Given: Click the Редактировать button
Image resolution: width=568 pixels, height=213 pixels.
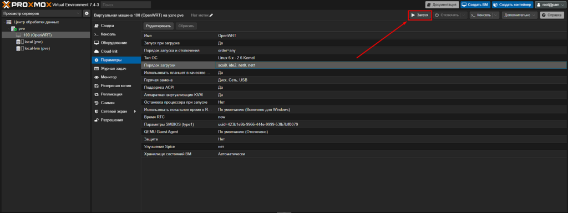Looking at the screenshot, I should click(x=158, y=26).
